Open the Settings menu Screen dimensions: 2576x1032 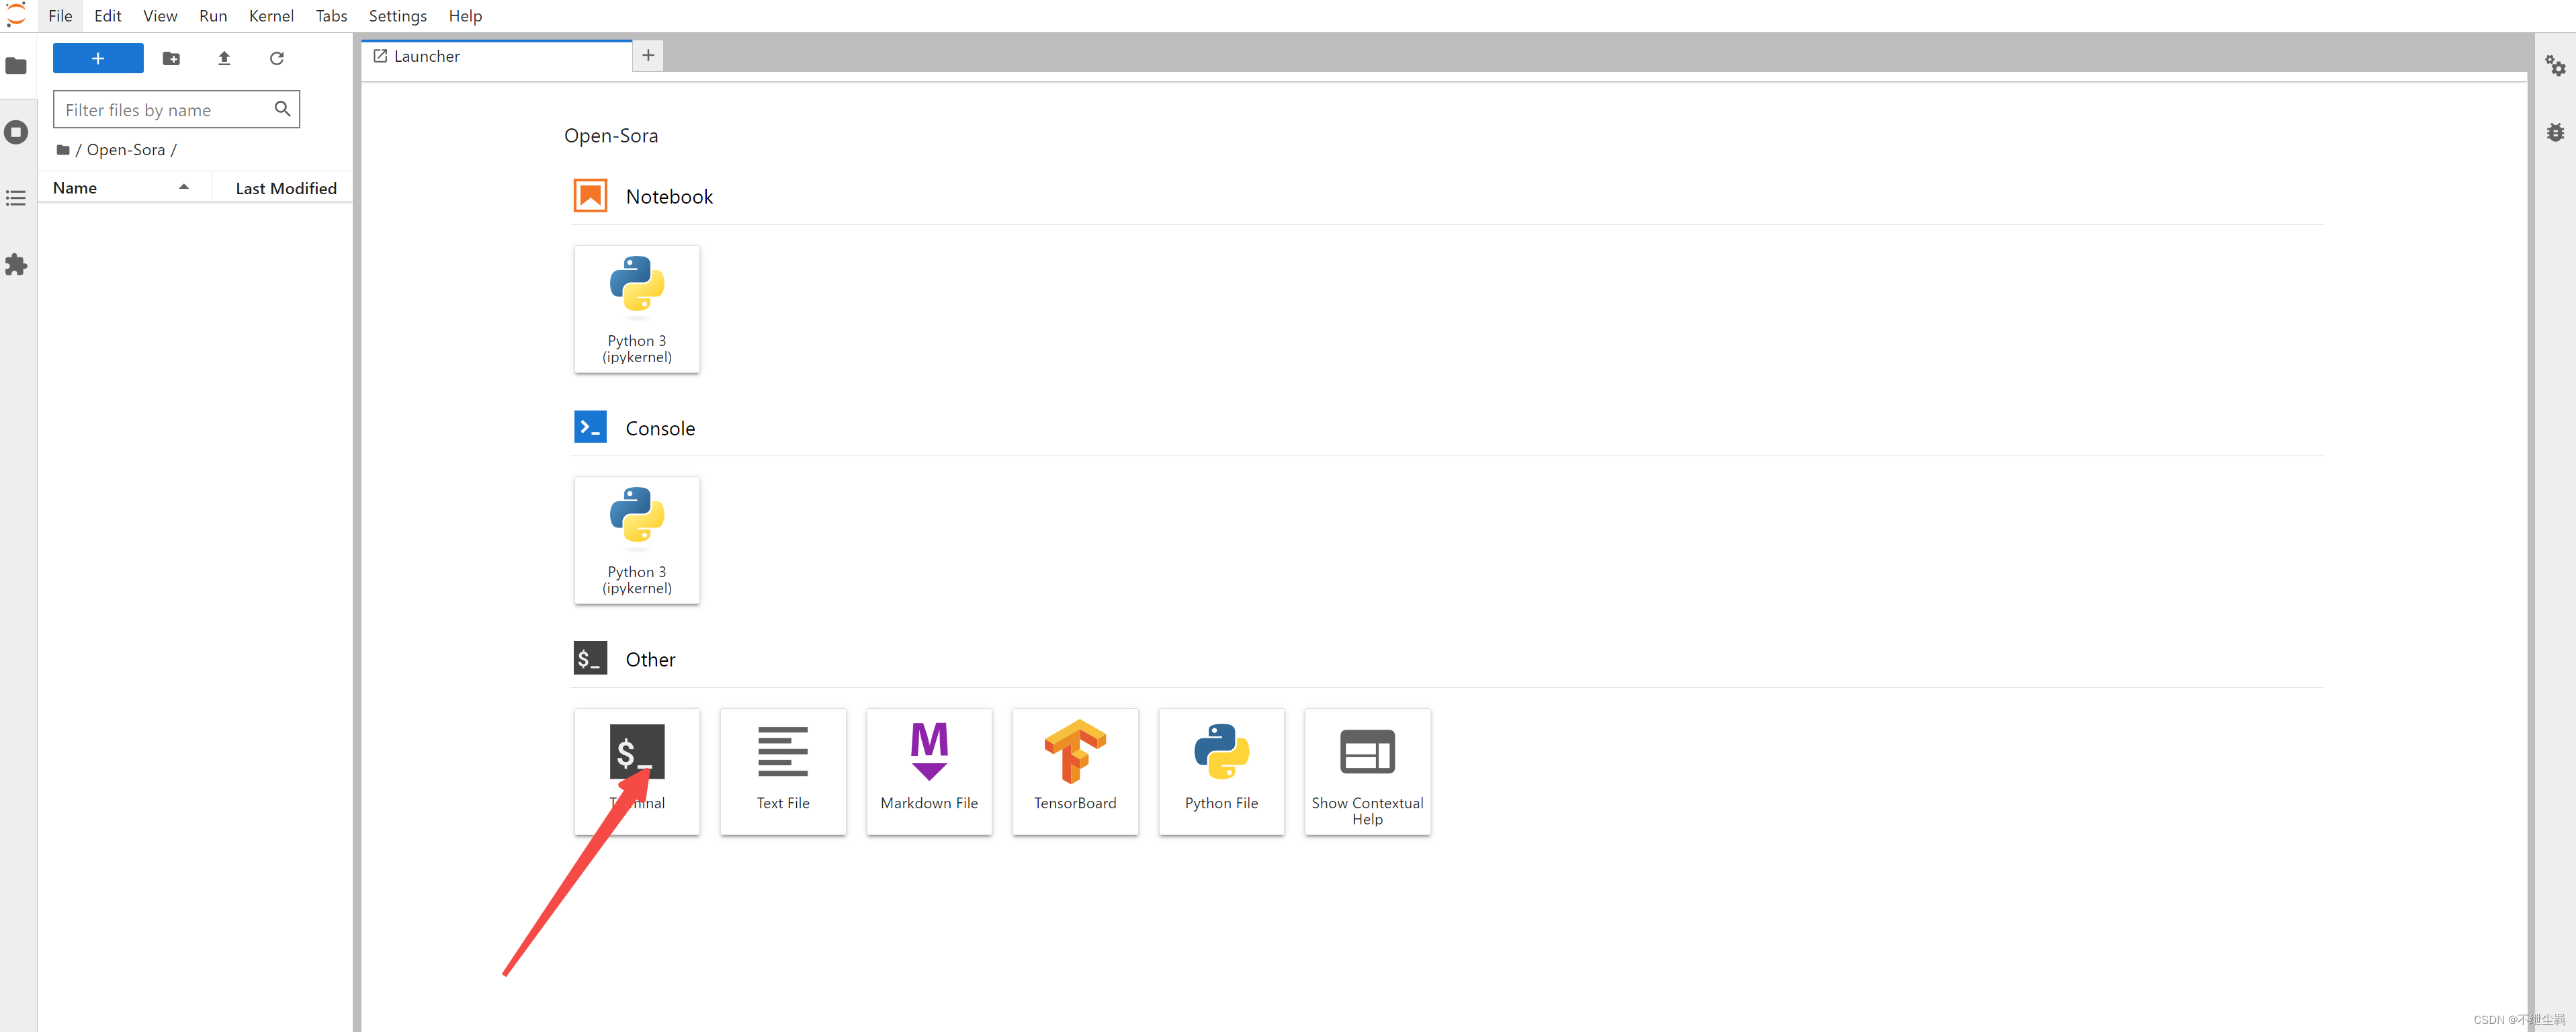pyautogui.click(x=397, y=16)
